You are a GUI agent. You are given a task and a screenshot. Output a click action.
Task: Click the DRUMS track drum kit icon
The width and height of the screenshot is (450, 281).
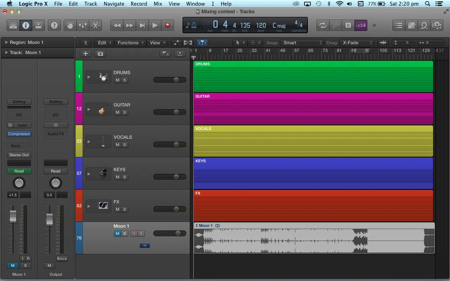click(x=103, y=77)
